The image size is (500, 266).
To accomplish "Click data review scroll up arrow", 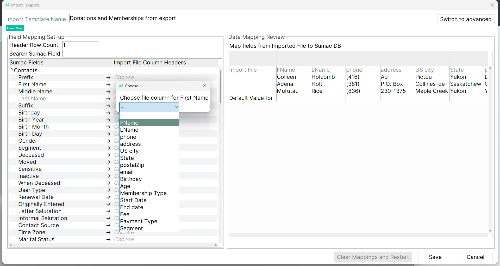I will coord(490,68).
